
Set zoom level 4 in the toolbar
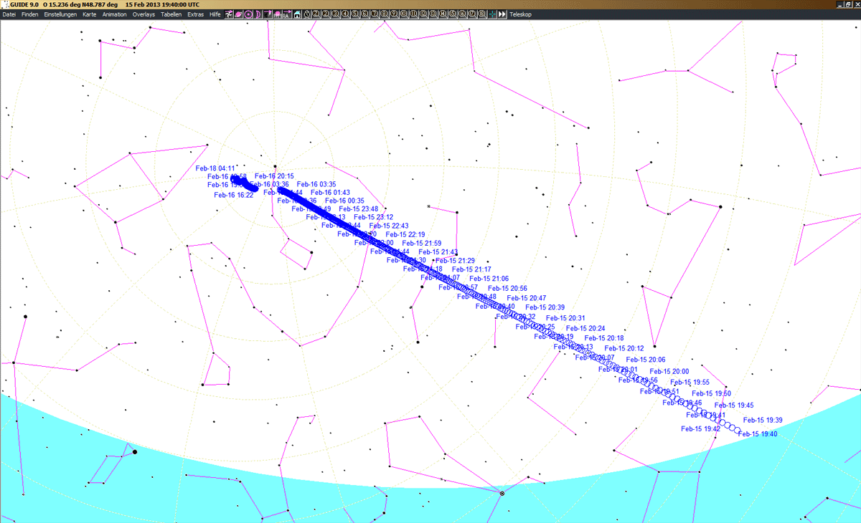click(x=345, y=14)
